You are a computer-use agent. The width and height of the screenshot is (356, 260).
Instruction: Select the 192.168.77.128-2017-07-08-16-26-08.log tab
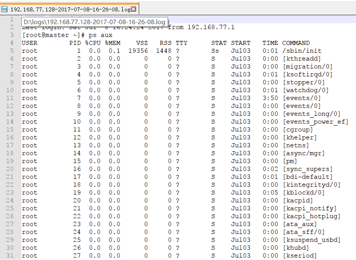tap(69, 9)
